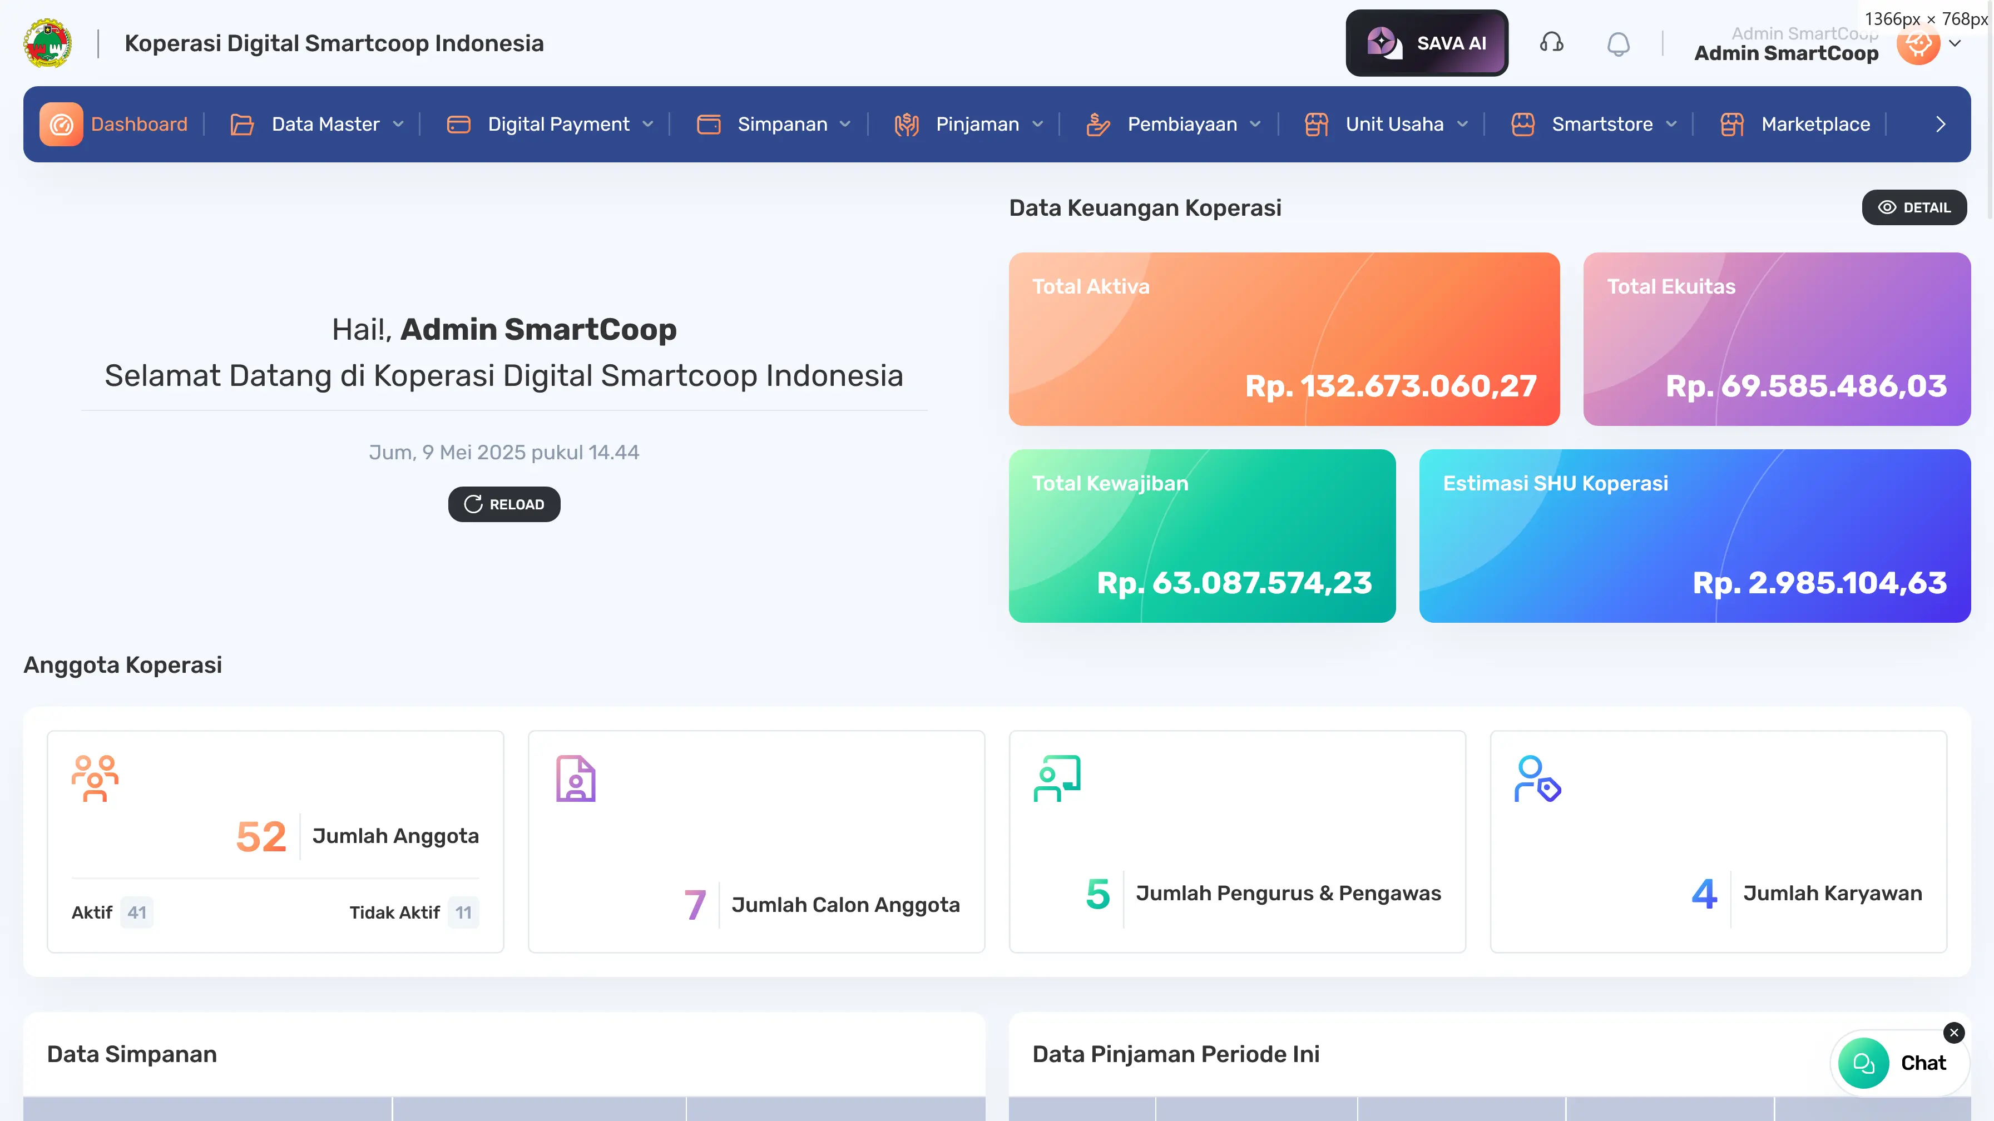Open the Chat widget
Screen dimensions: 1994x1121
1901,1063
